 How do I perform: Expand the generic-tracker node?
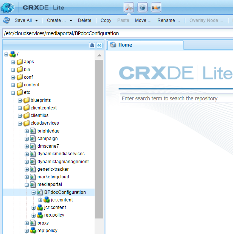[27, 170]
